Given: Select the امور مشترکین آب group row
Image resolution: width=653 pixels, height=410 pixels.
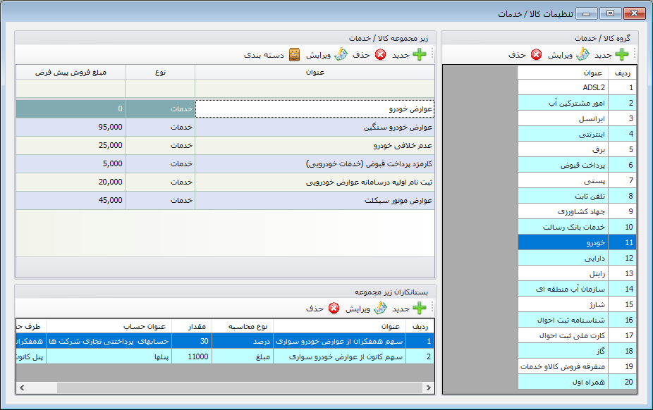Looking at the screenshot, I should coord(577,103).
